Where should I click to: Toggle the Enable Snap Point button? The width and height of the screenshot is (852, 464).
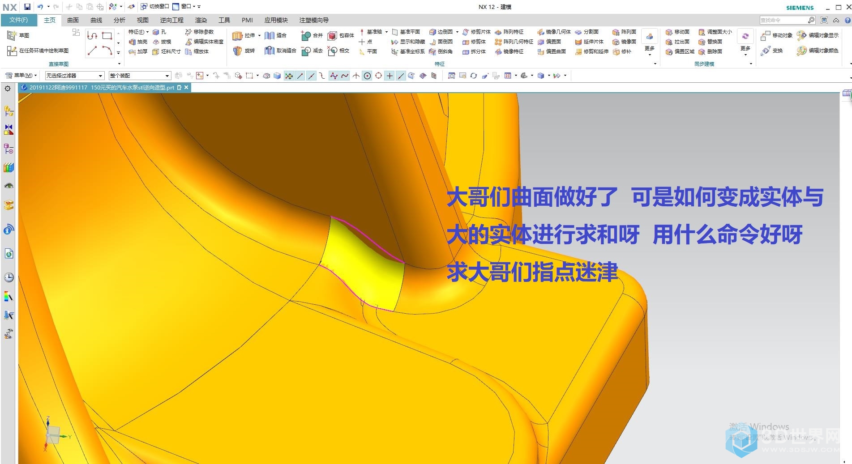point(289,76)
